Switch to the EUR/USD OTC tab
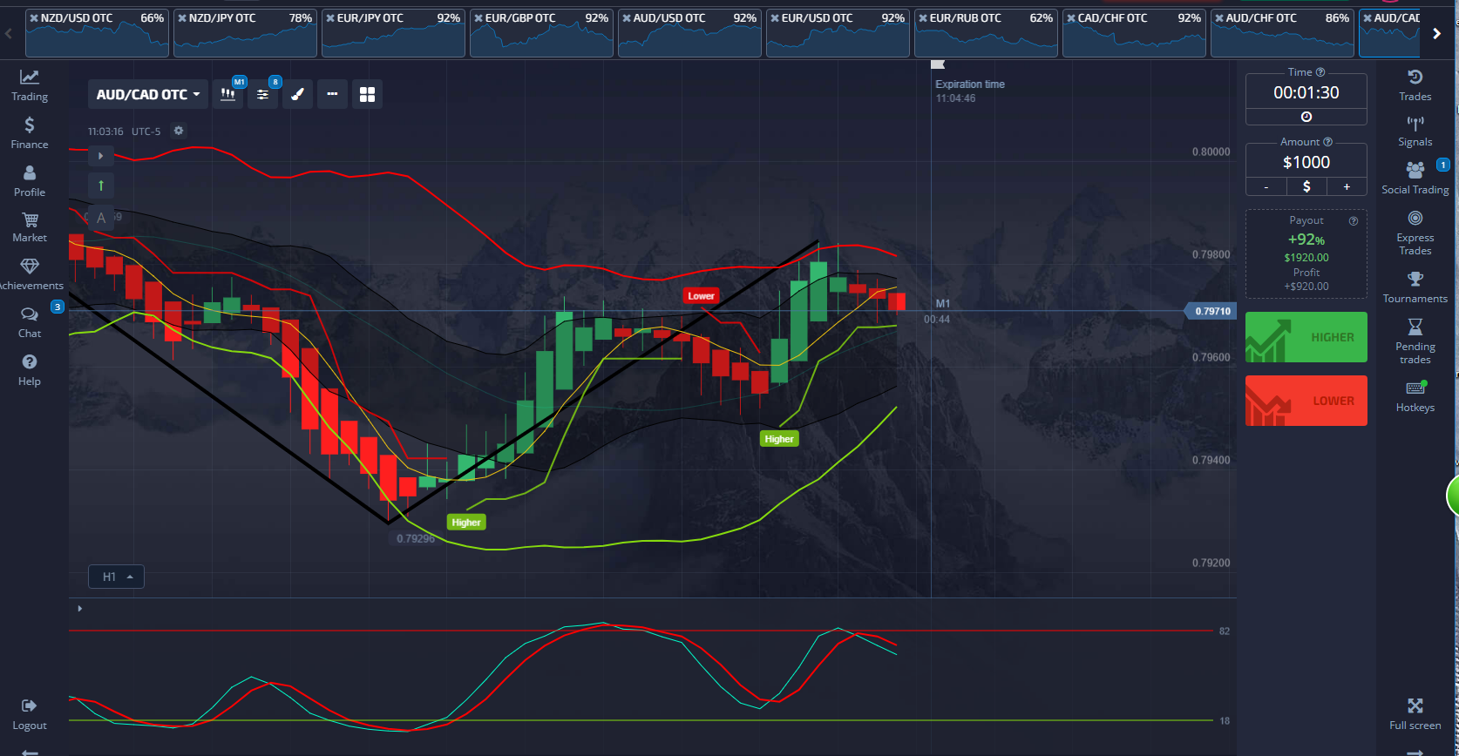Image resolution: width=1459 pixels, height=756 pixels. pos(837,33)
